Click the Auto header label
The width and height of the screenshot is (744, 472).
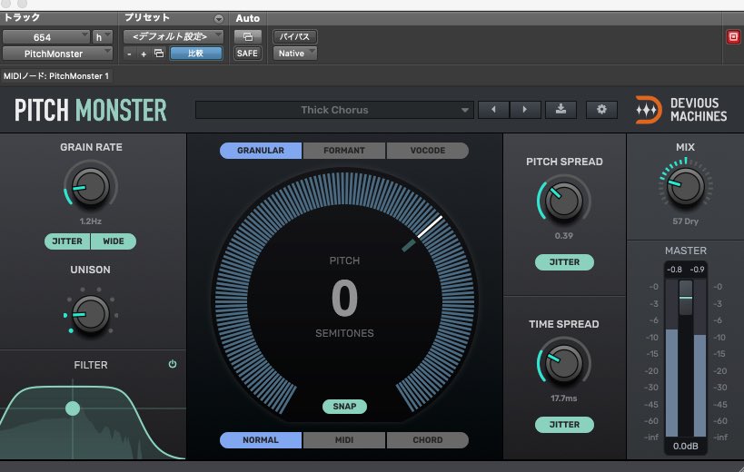coord(248,18)
